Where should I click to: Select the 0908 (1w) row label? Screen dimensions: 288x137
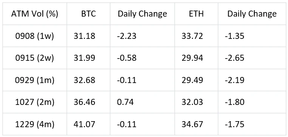point(34,36)
